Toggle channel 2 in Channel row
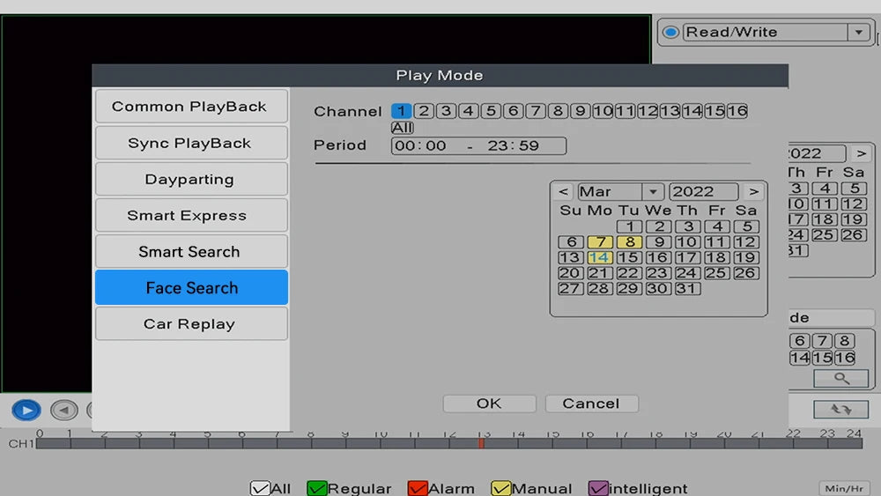The width and height of the screenshot is (881, 496). (425, 111)
